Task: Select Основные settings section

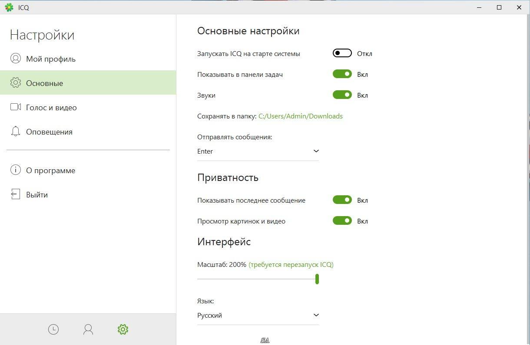Action: (88, 83)
